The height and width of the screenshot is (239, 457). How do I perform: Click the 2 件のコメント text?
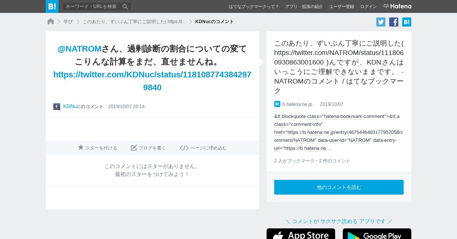(334, 161)
